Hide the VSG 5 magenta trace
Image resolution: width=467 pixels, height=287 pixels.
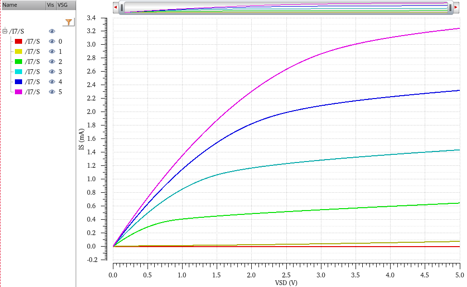51,91
